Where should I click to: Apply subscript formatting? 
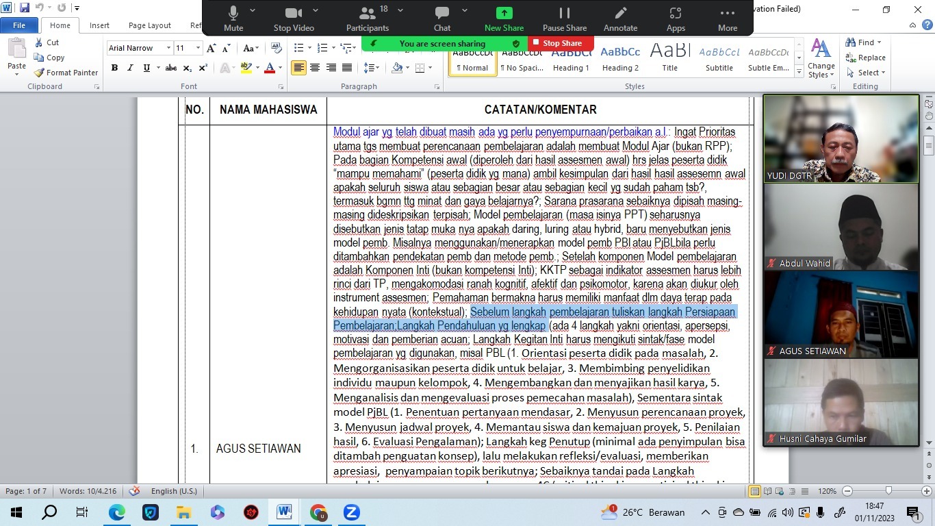(x=188, y=68)
